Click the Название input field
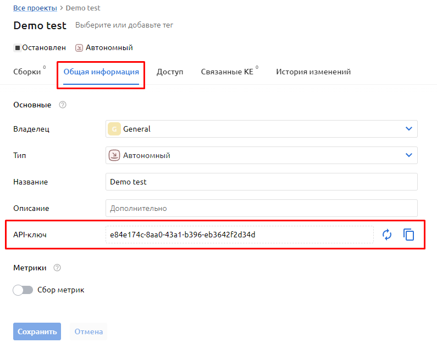This screenshot has height=348, width=437. pyautogui.click(x=261, y=182)
